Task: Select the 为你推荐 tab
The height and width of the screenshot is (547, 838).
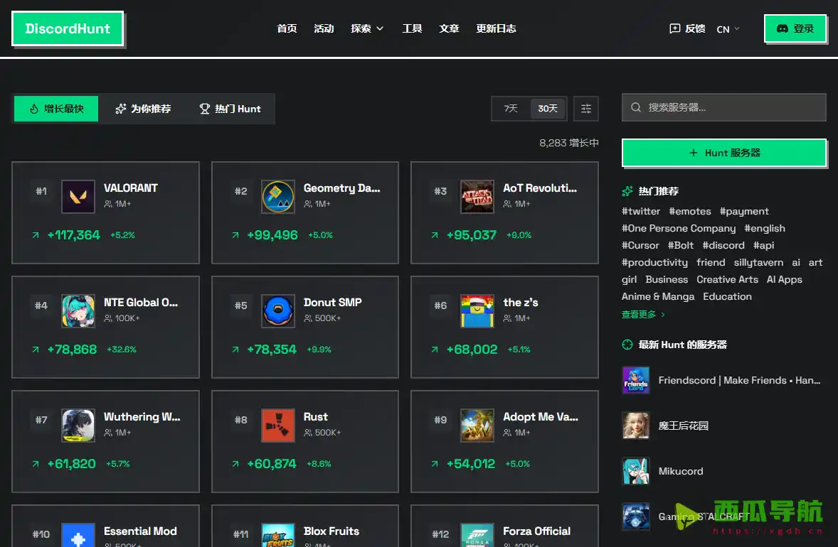Action: click(143, 109)
